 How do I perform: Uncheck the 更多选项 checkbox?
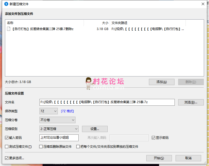click(x=7, y=158)
